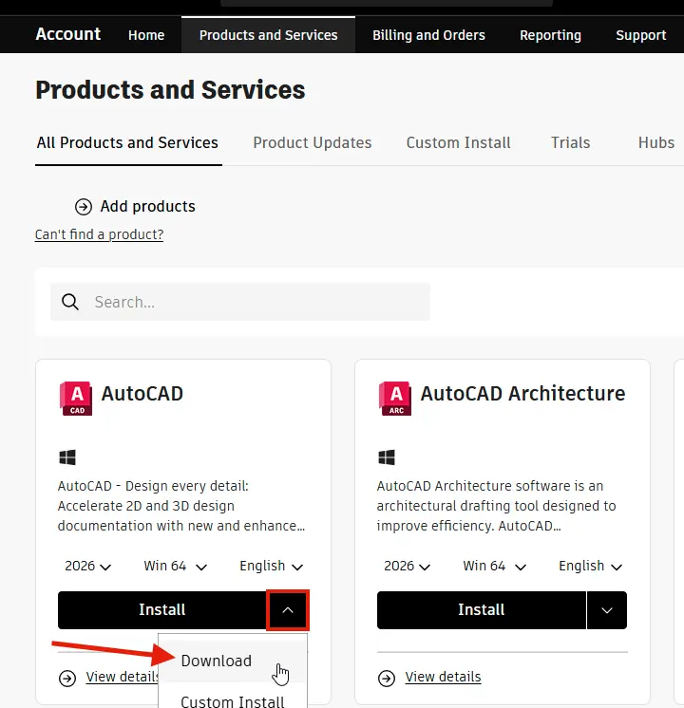Open Billing and Orders in top navigation
Image resolution: width=684 pixels, height=708 pixels.
click(x=428, y=35)
